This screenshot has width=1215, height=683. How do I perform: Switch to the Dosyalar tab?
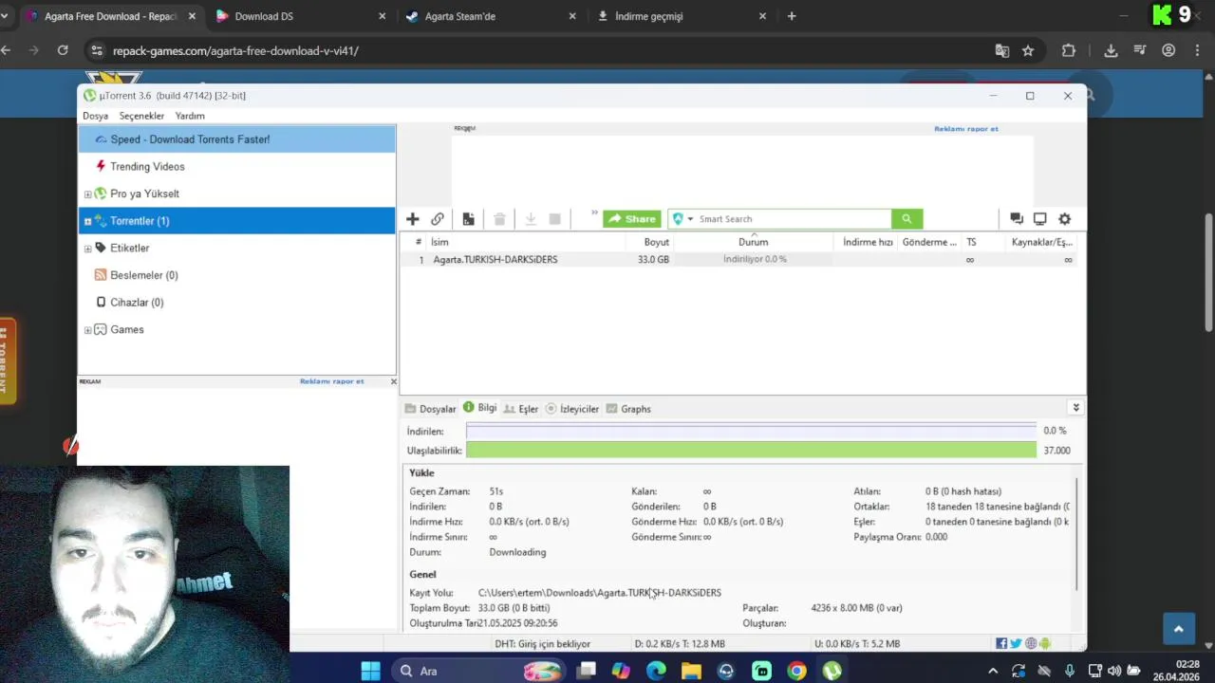(430, 409)
